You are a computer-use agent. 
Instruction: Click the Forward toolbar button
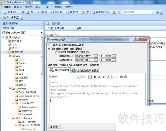[72, 12]
